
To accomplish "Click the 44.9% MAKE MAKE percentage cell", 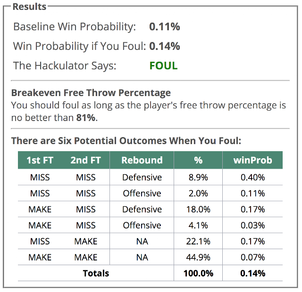I will (x=198, y=257).
